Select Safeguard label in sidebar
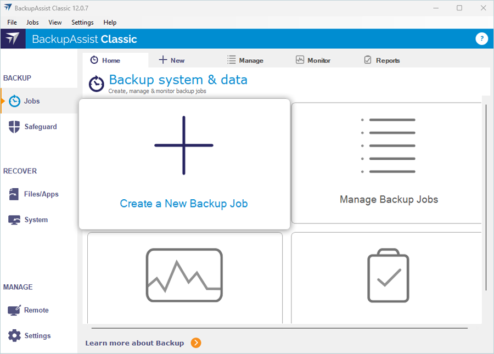Image resolution: width=494 pixels, height=354 pixels. [41, 127]
